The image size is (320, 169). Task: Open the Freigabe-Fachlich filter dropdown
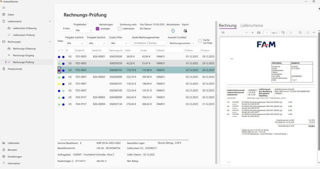[x=97, y=43]
